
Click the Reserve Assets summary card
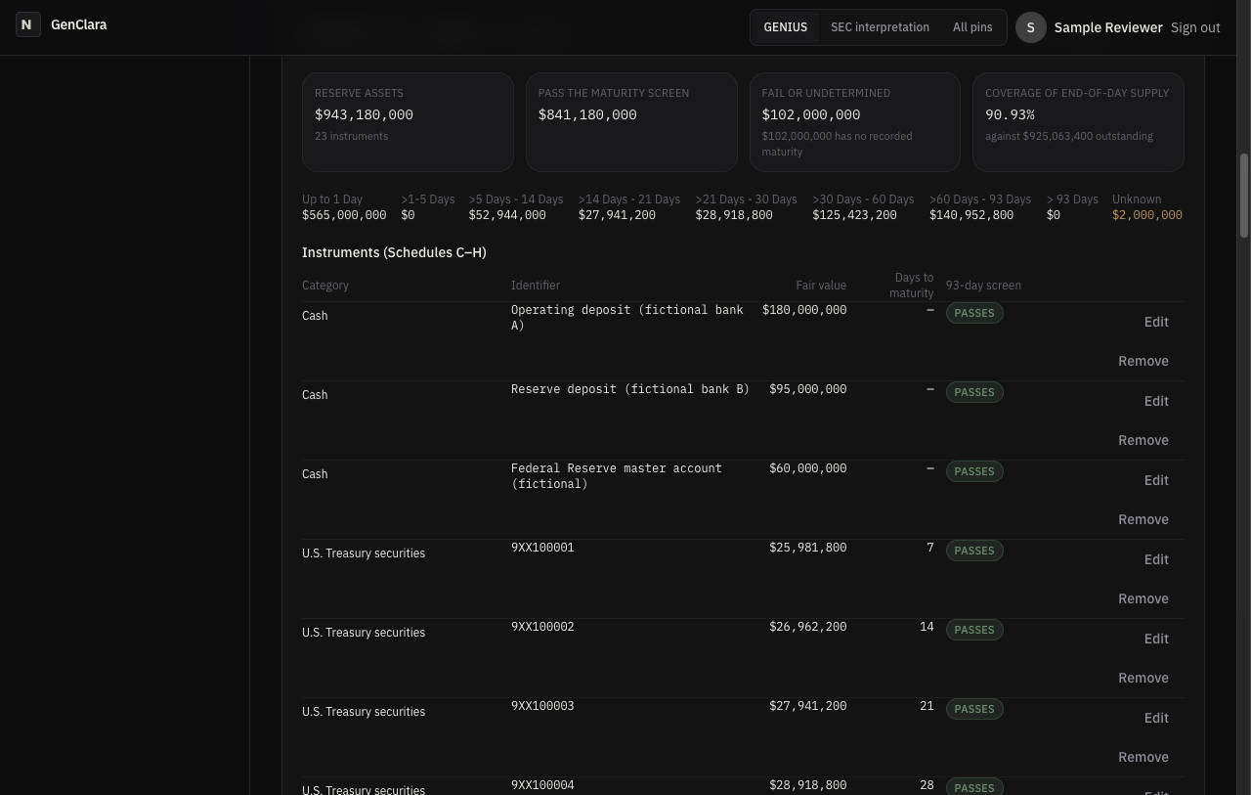click(x=408, y=122)
